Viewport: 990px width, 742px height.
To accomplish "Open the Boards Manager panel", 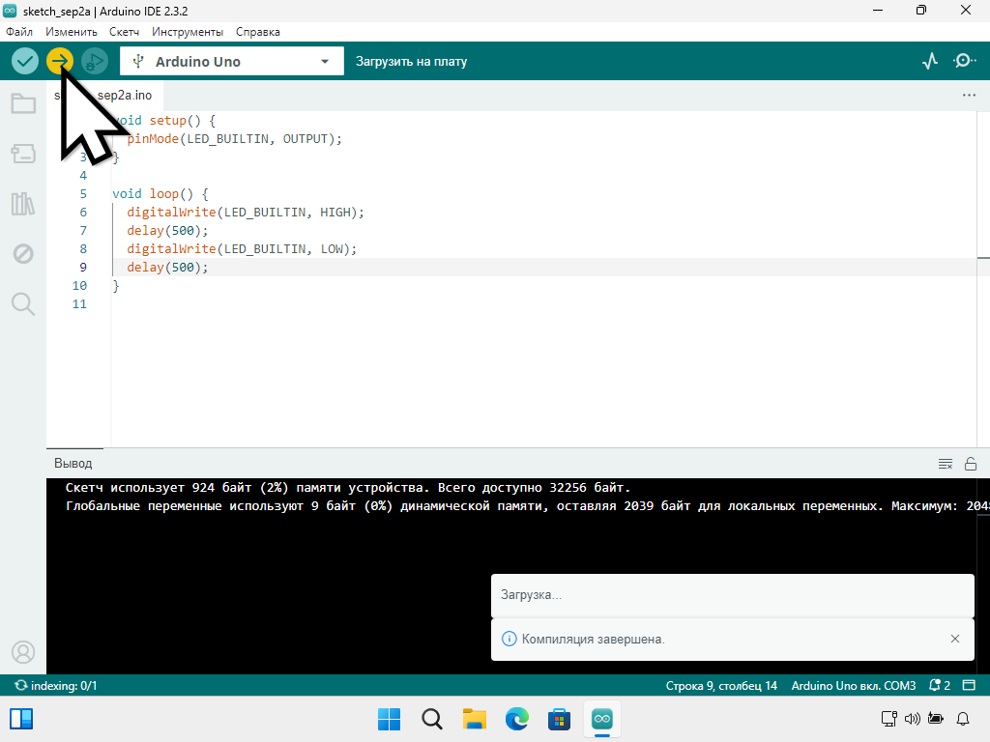I will point(23,154).
